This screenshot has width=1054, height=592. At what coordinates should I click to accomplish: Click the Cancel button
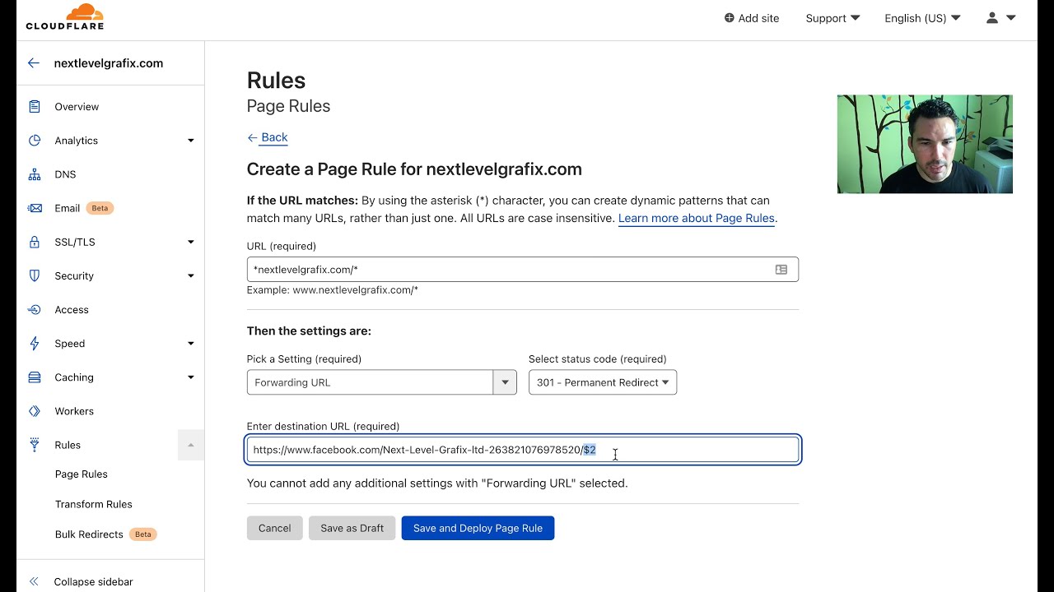275,528
